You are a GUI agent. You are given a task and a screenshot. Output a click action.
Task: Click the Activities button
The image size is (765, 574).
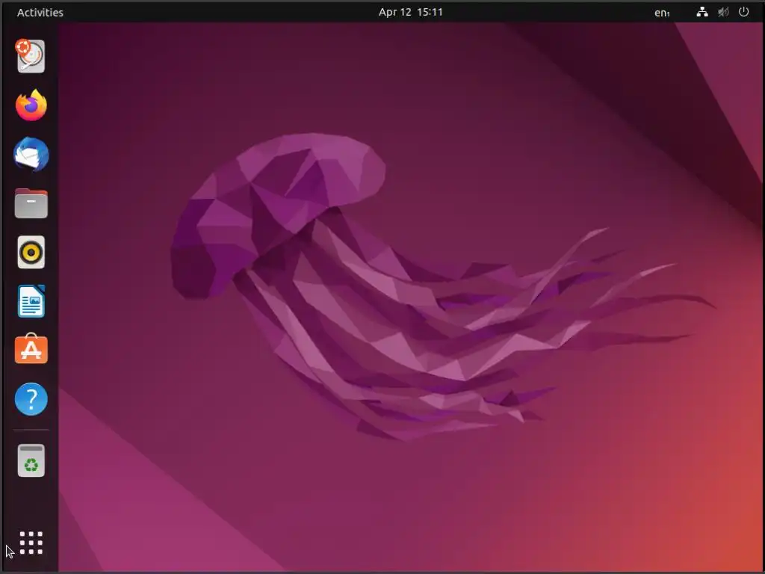[40, 12]
